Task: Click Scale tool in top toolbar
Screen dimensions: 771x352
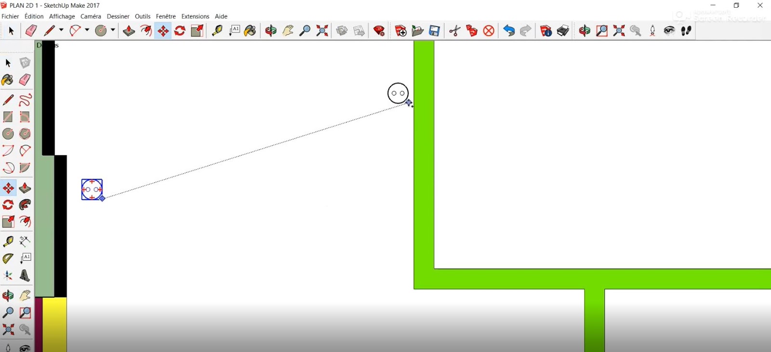Action: coord(197,31)
